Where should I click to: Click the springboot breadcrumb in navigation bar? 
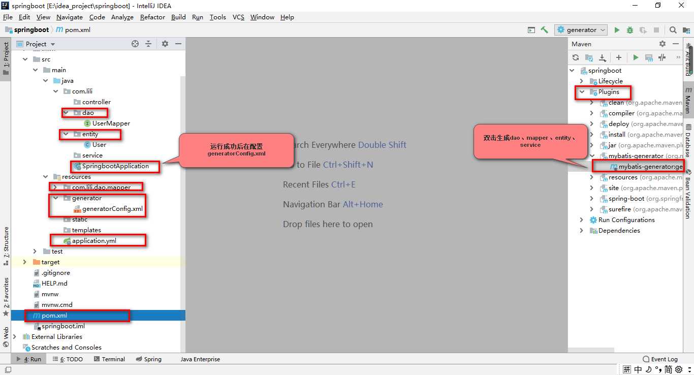point(27,30)
